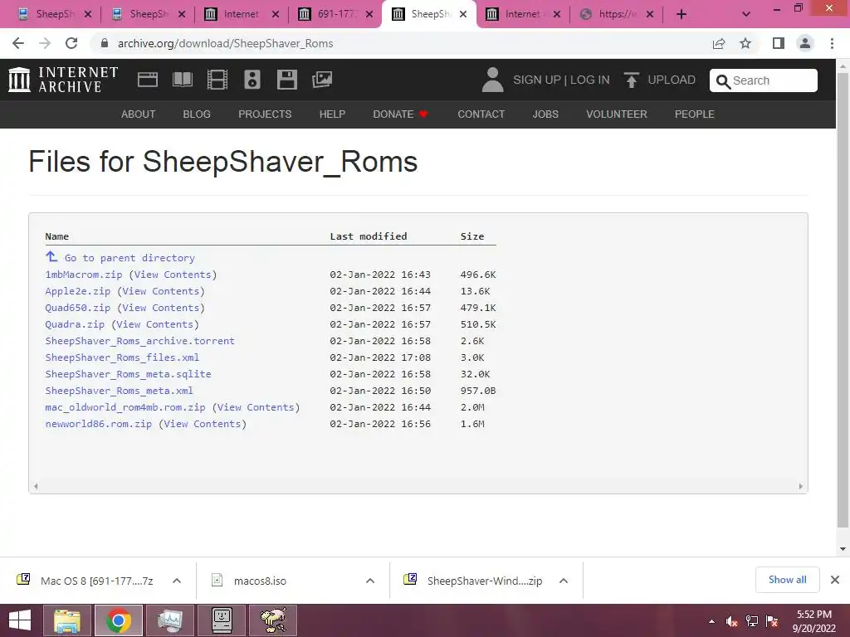Toggle the browser side panel icon
Screen dimensions: 850x637
tap(779, 43)
